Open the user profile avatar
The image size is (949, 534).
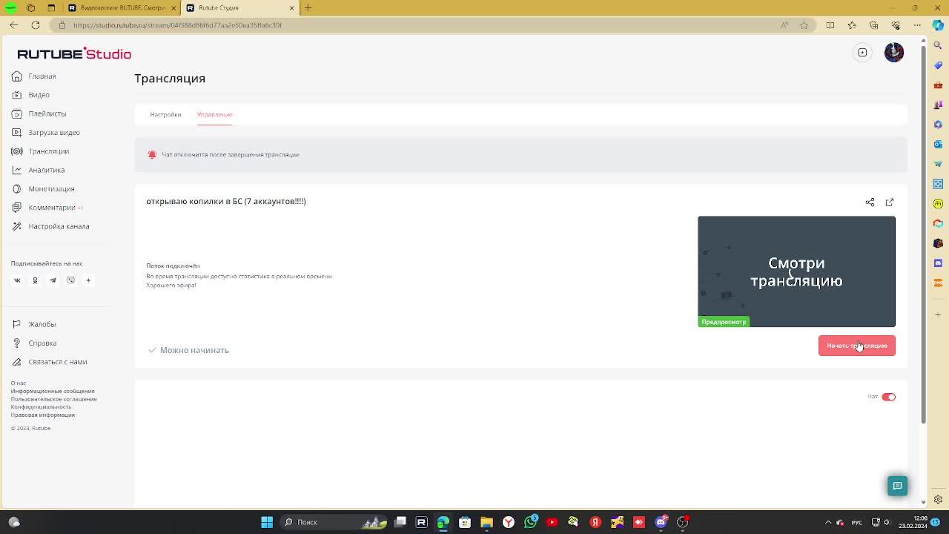tap(894, 53)
